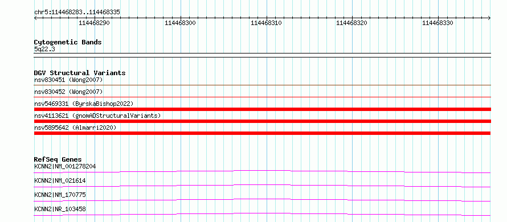Open transcript KCNN2|NR_103458 label

(60, 209)
